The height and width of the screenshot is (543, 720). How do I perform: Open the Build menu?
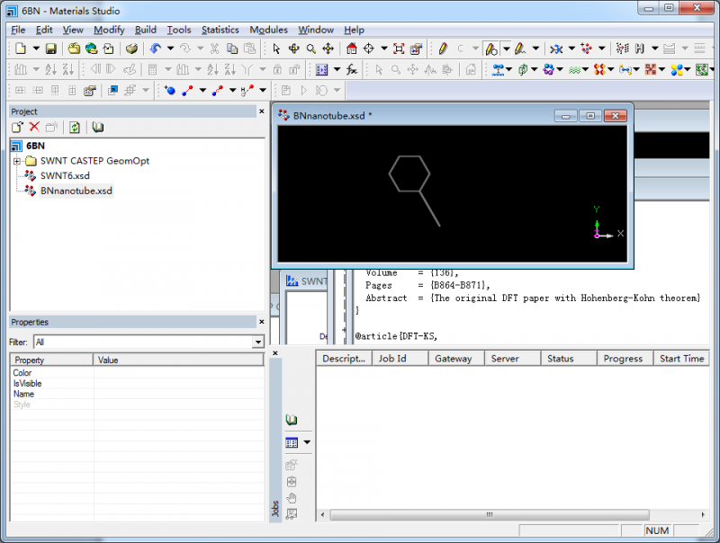click(145, 30)
